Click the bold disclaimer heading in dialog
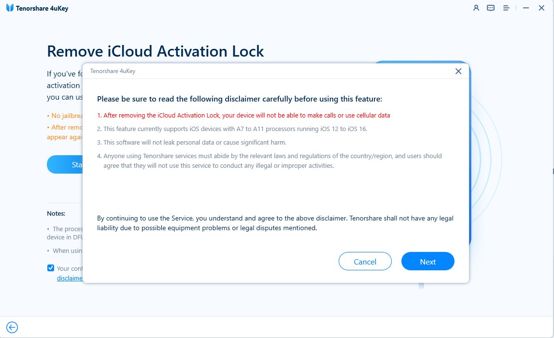 click(240, 99)
